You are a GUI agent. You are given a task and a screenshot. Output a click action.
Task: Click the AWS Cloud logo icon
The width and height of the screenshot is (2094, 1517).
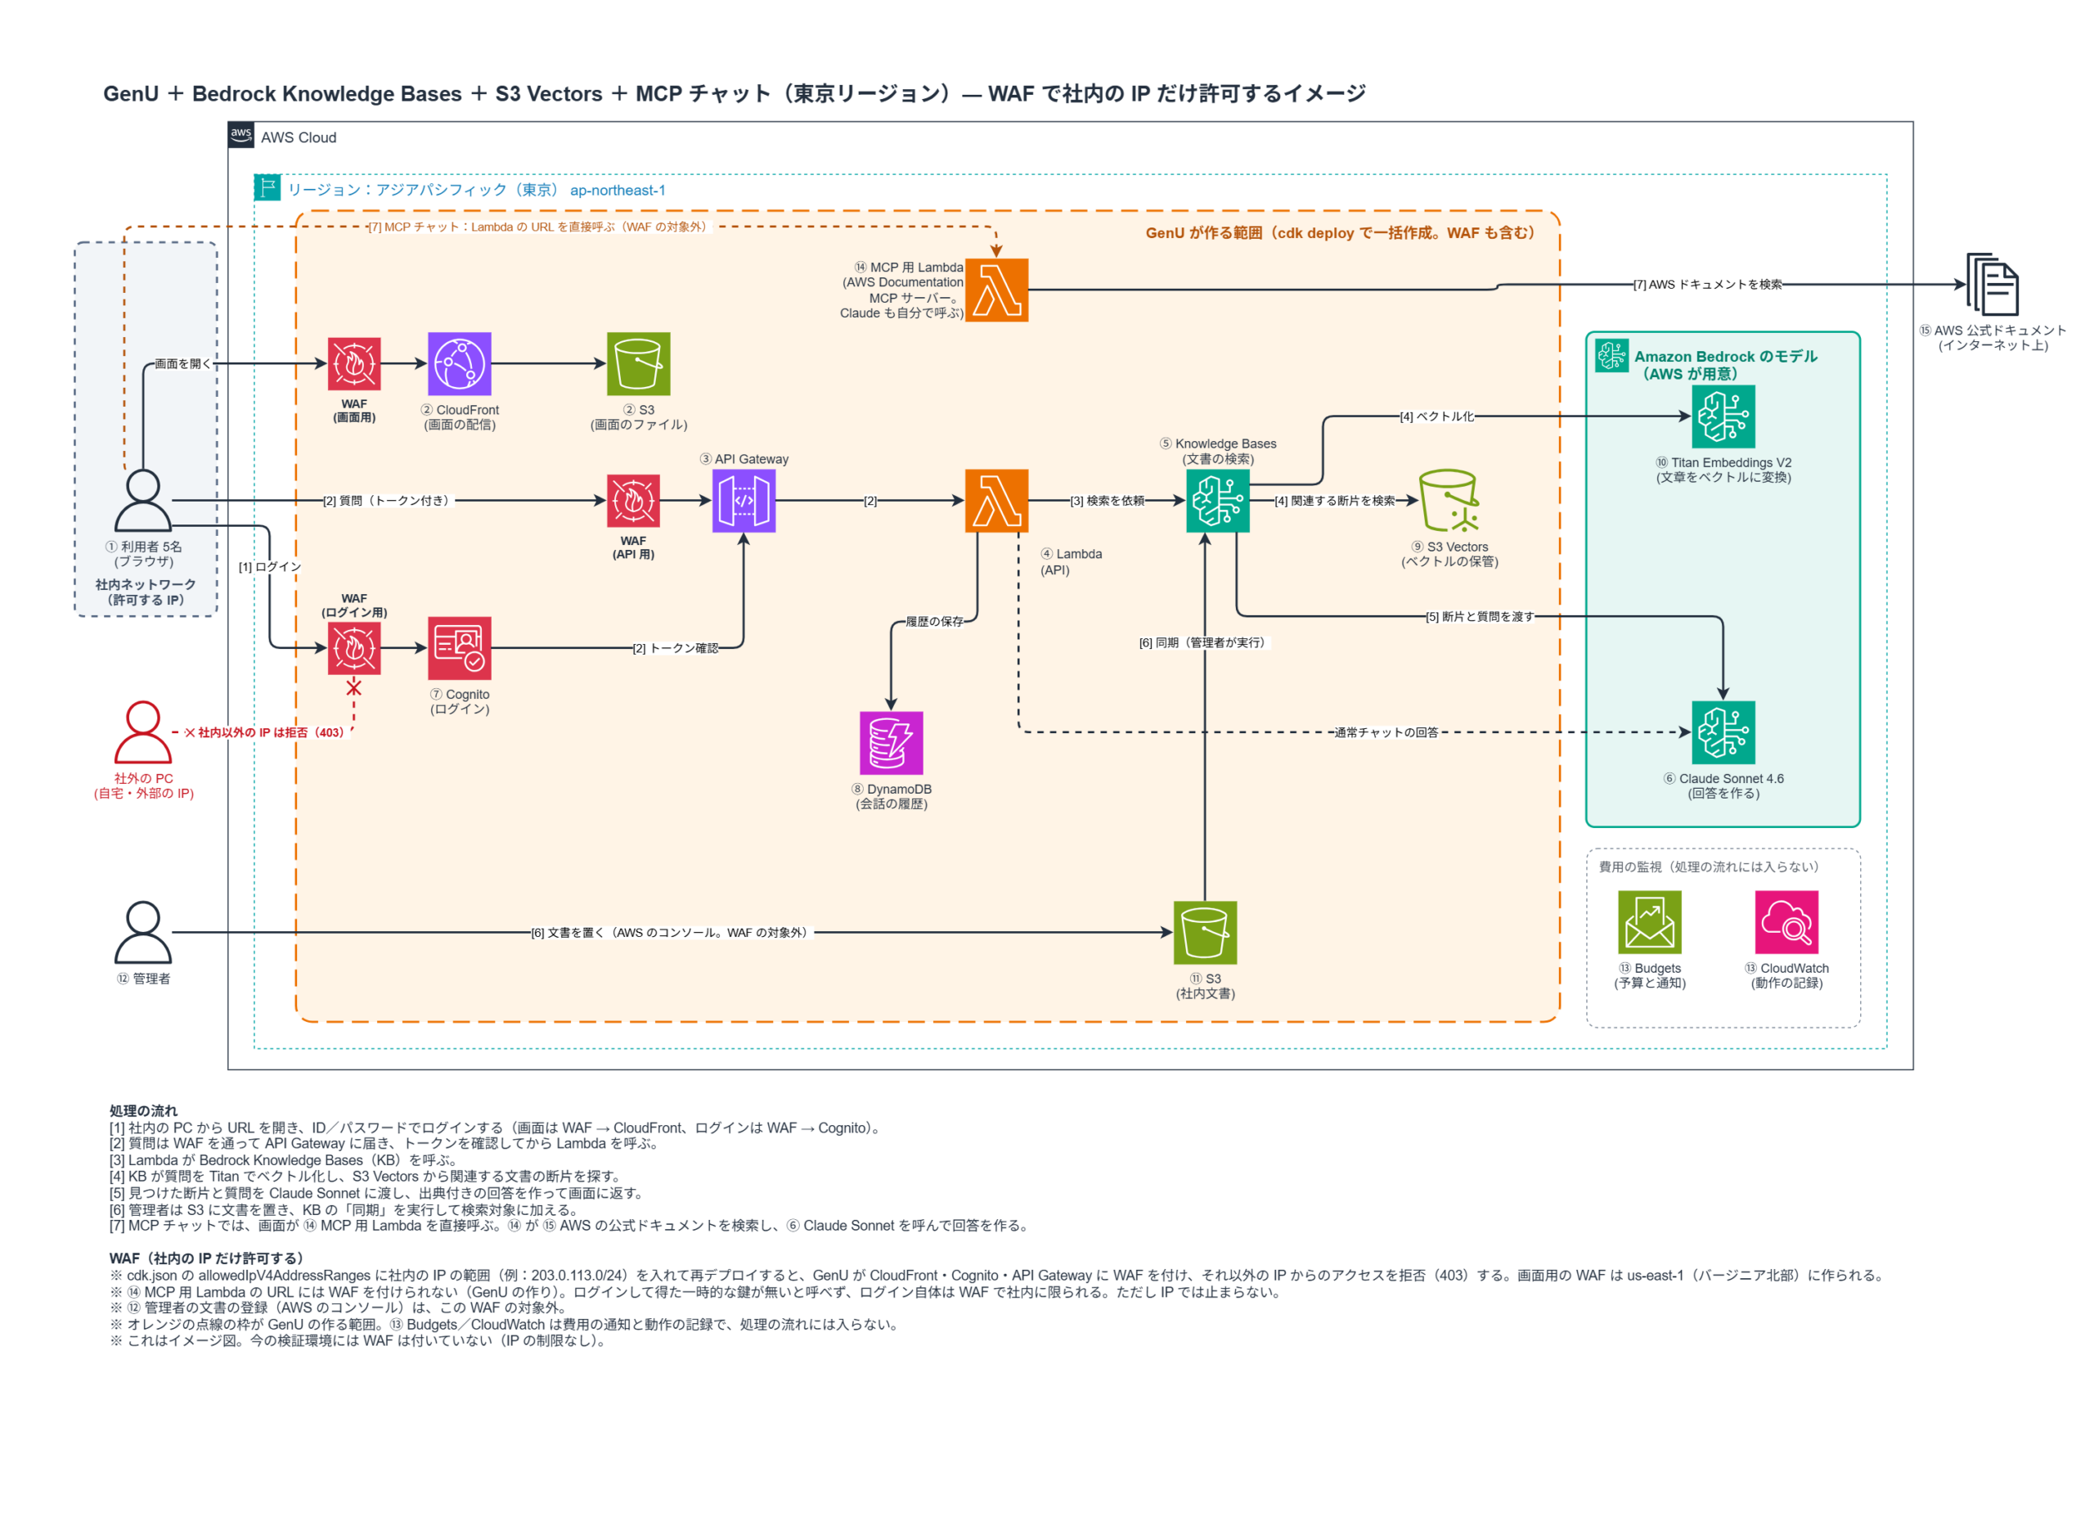pyautogui.click(x=241, y=135)
